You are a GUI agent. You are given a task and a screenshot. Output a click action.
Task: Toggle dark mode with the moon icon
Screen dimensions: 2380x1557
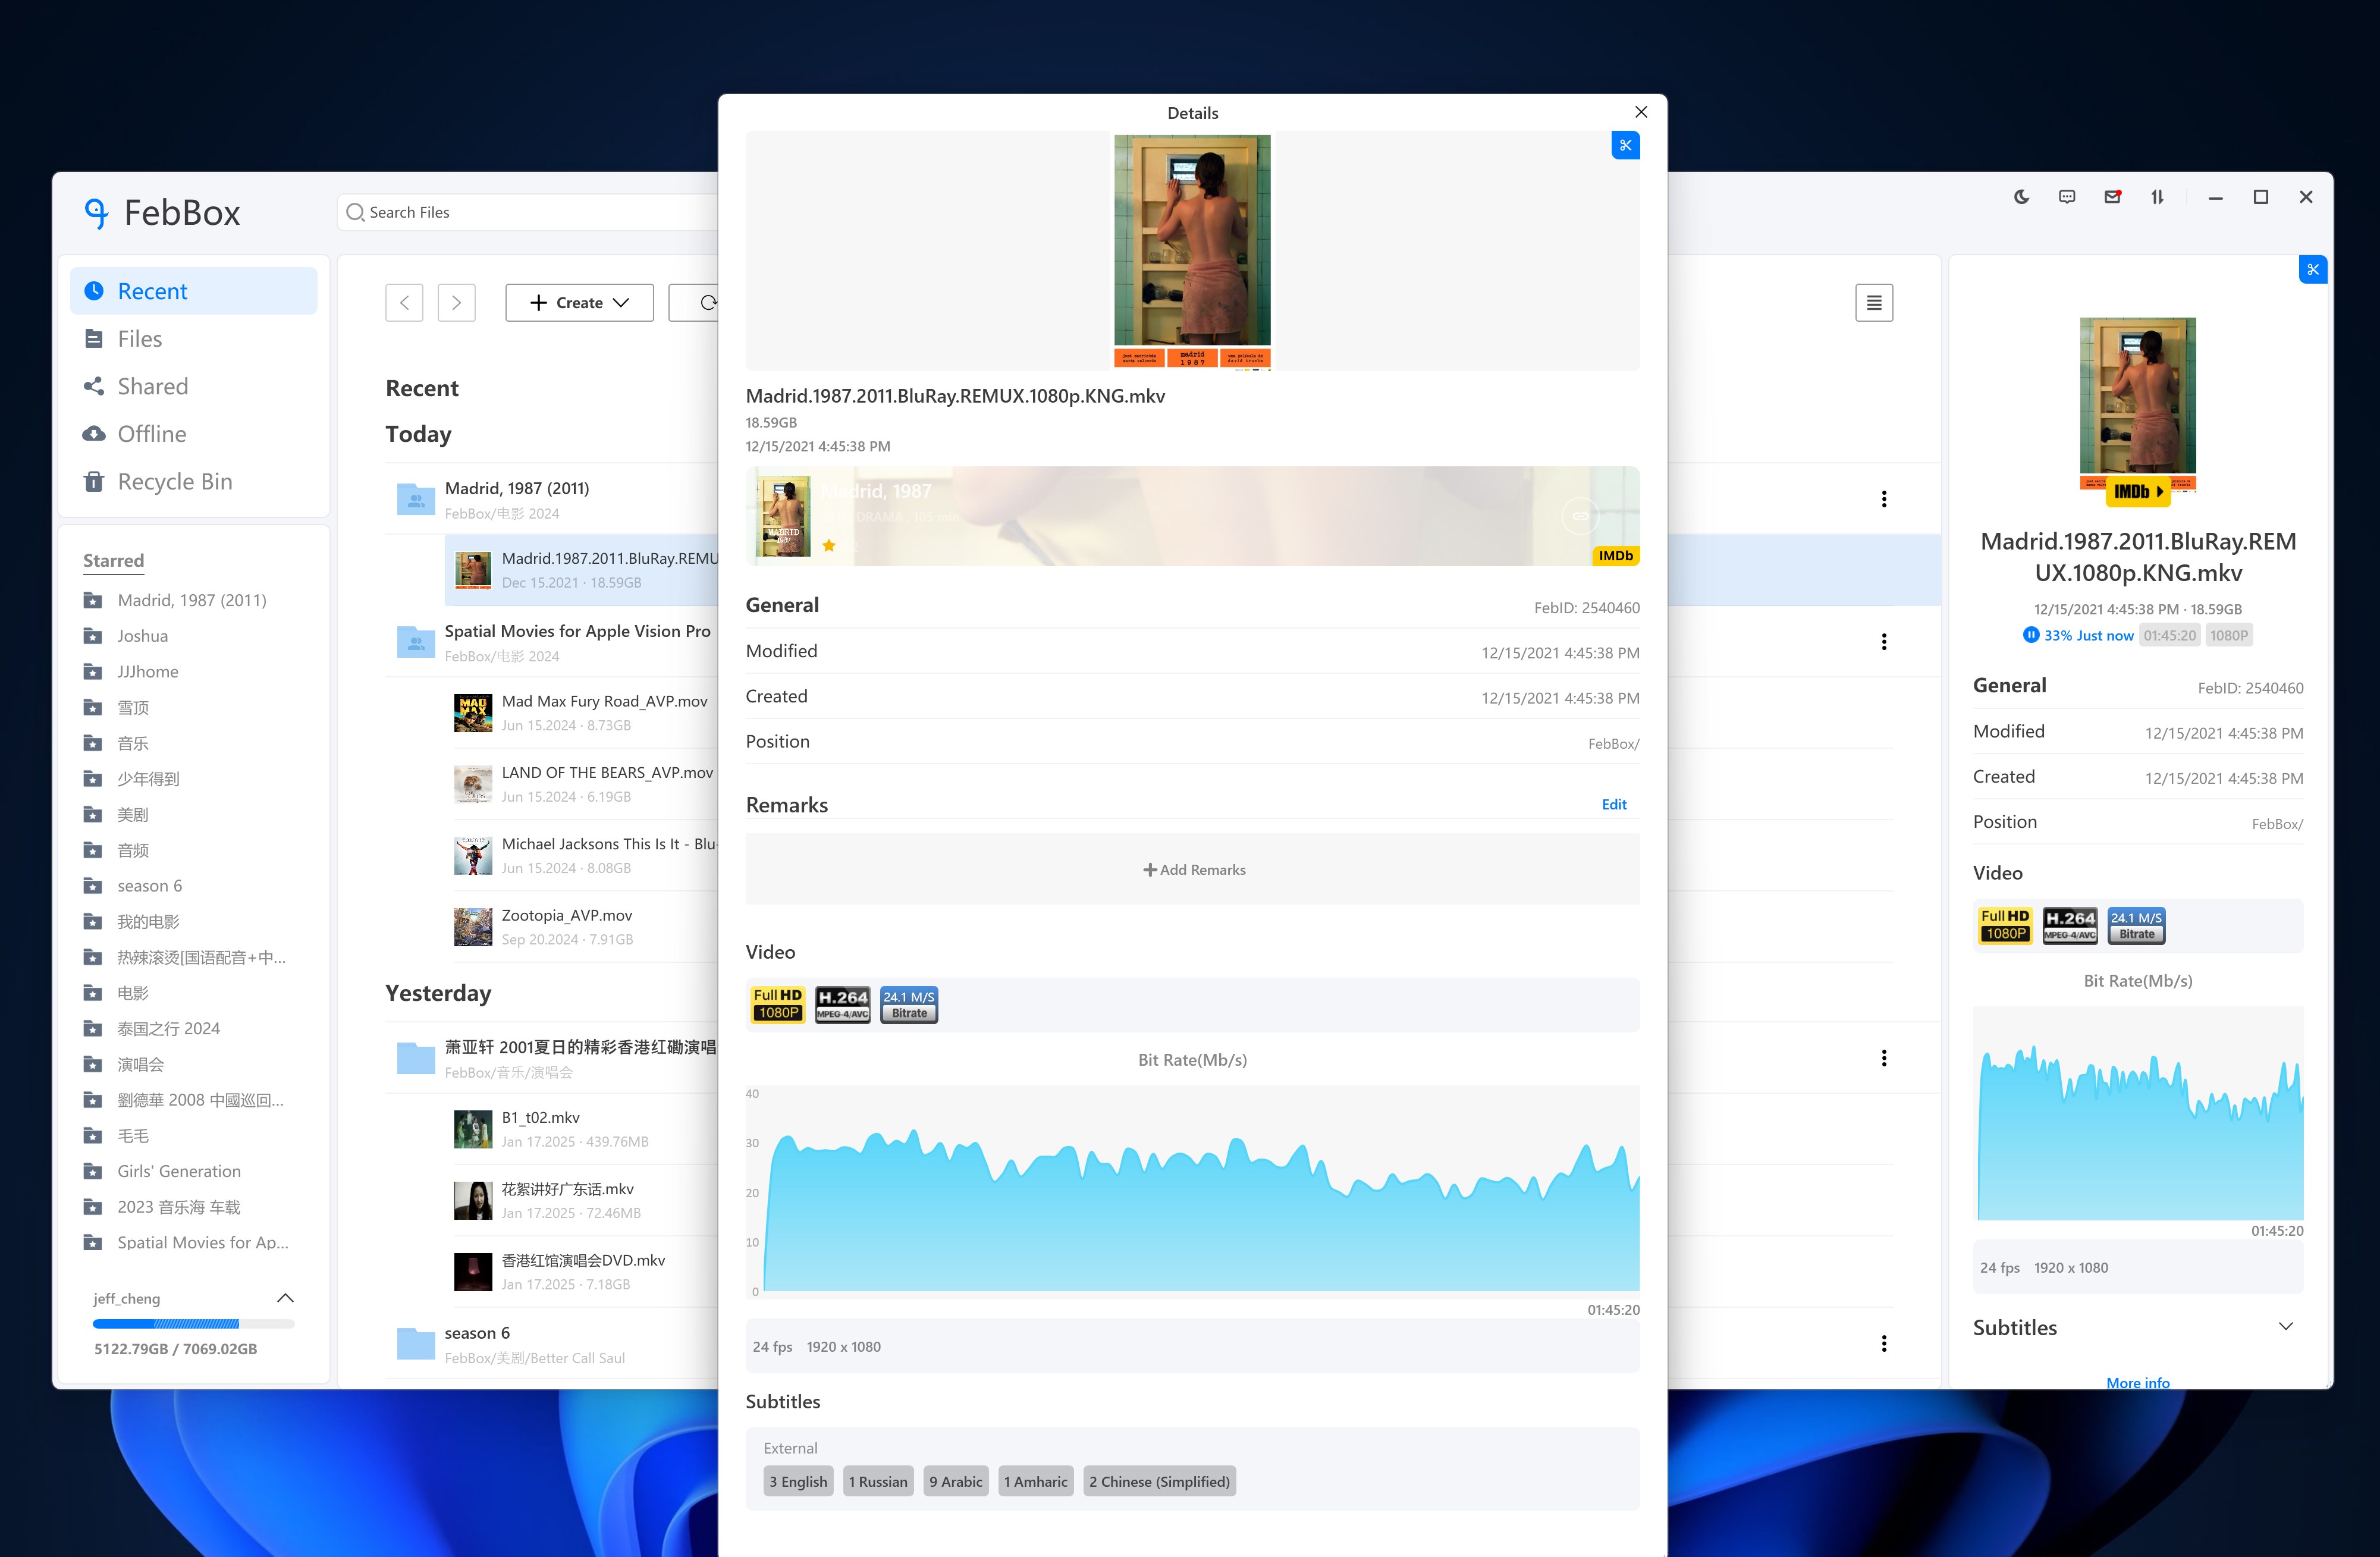(2021, 197)
